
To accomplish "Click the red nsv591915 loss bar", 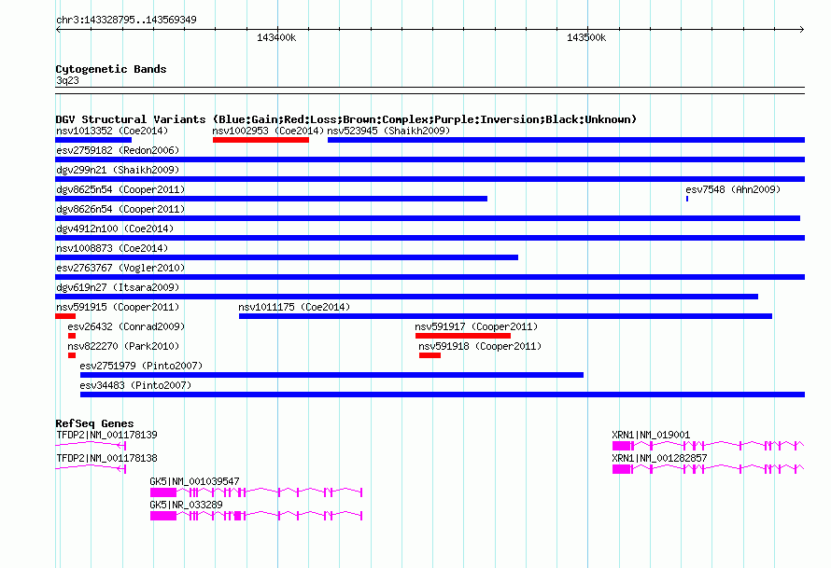I will pyautogui.click(x=65, y=316).
